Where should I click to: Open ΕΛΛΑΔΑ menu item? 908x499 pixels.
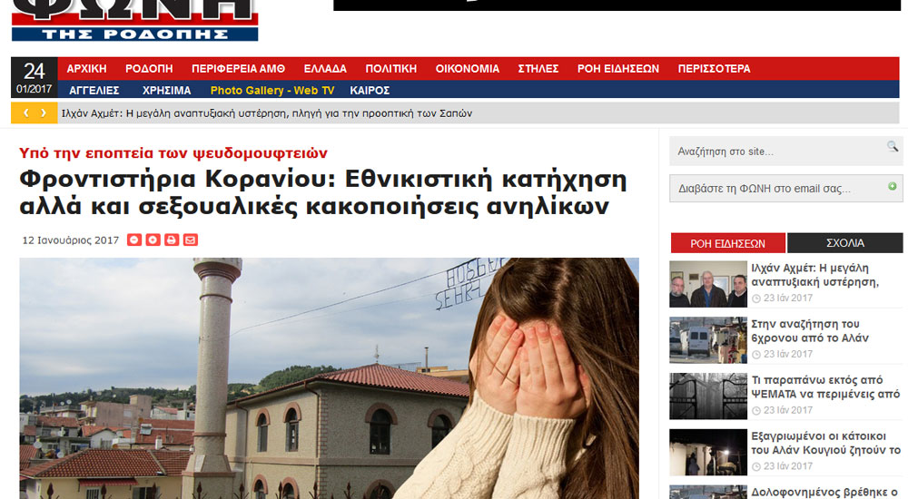click(325, 68)
